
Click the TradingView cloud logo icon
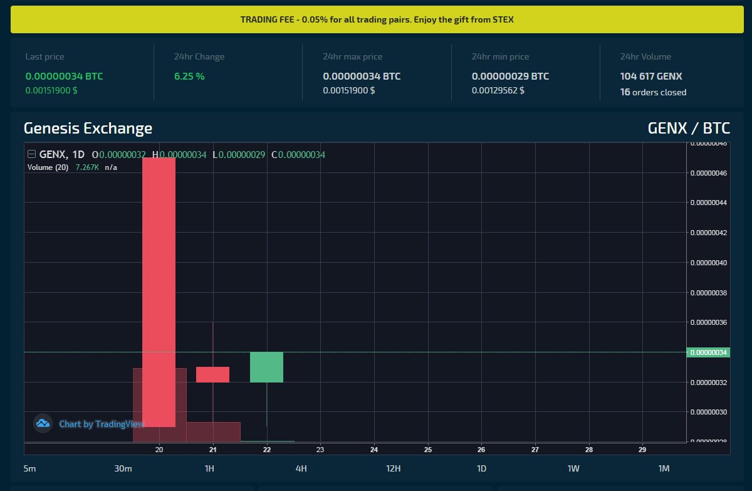pyautogui.click(x=43, y=424)
